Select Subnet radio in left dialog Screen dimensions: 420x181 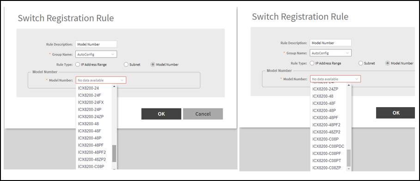point(126,65)
